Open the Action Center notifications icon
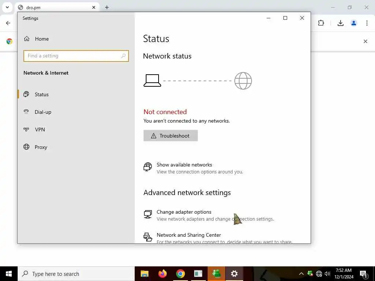 363,274
